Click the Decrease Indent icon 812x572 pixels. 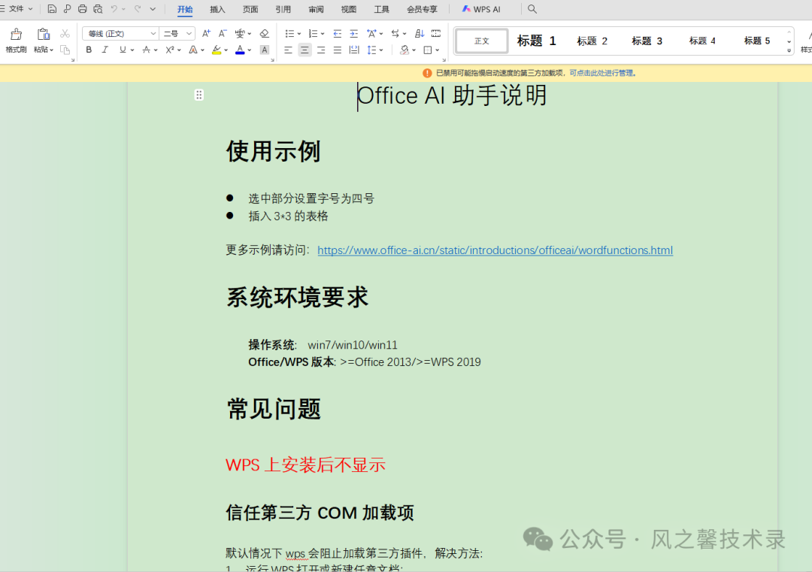[x=337, y=34]
